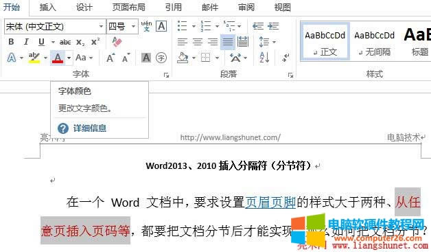Open the font color dropdown arrow
Screen dimensions: 431x252
coord(69,58)
